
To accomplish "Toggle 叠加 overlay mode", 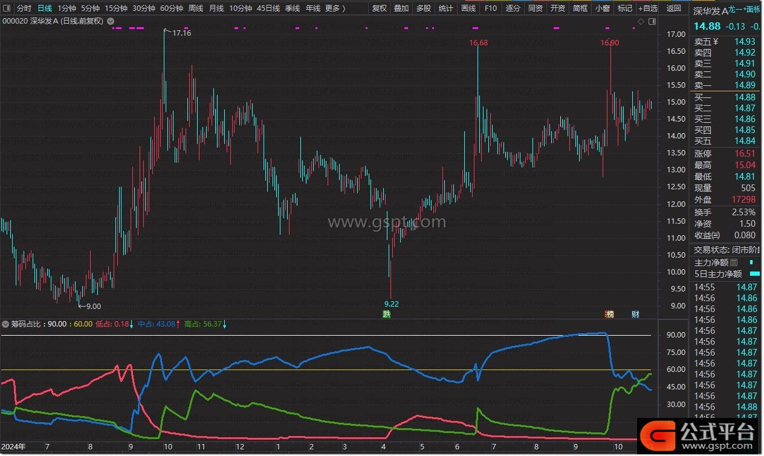I will pos(401,8).
